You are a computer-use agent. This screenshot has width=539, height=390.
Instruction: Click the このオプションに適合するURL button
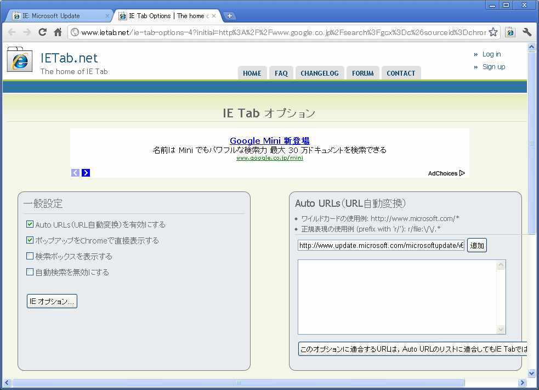click(412, 349)
